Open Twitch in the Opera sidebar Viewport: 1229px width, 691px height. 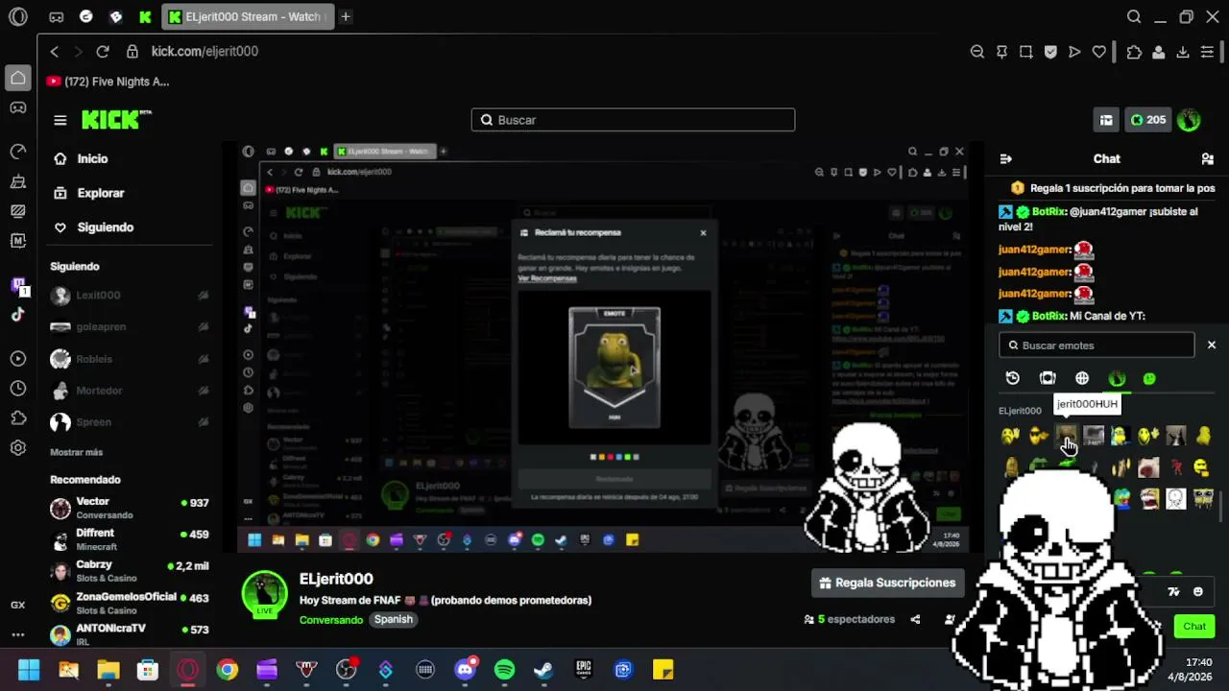pyautogui.click(x=18, y=285)
